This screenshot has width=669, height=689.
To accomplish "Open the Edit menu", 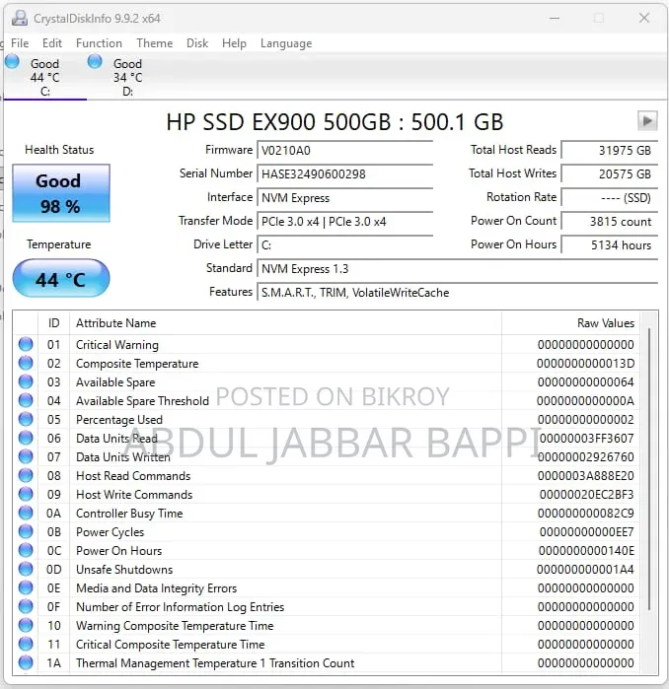I will [52, 43].
